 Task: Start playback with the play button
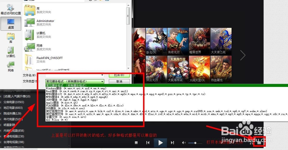(160, 143)
